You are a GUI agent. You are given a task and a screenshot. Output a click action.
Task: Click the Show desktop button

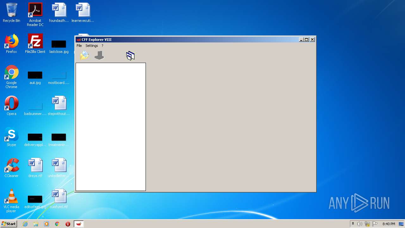(402, 224)
